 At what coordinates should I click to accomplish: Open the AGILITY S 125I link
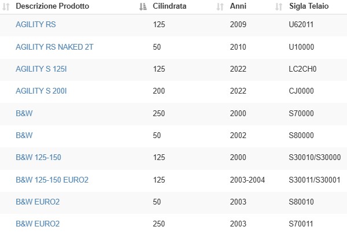point(41,69)
